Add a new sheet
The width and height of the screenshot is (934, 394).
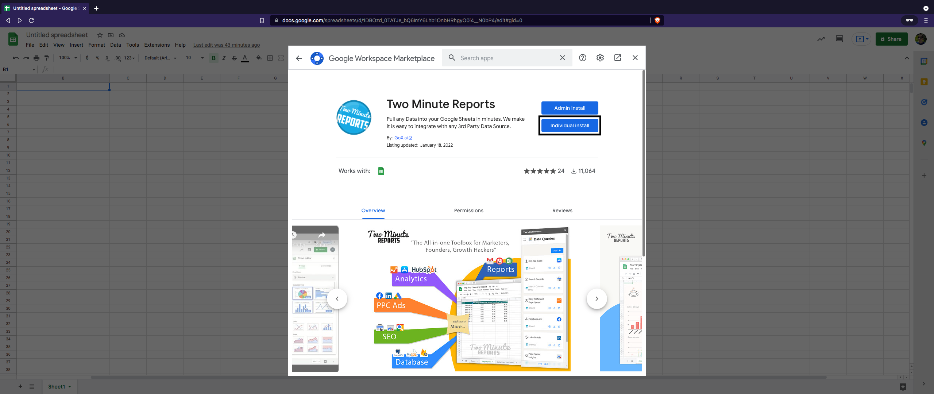(20, 387)
